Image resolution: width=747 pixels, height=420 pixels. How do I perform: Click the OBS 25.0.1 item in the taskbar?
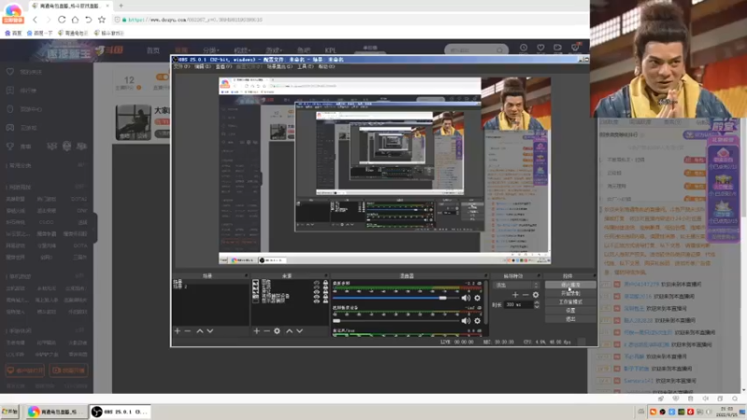[x=121, y=412]
